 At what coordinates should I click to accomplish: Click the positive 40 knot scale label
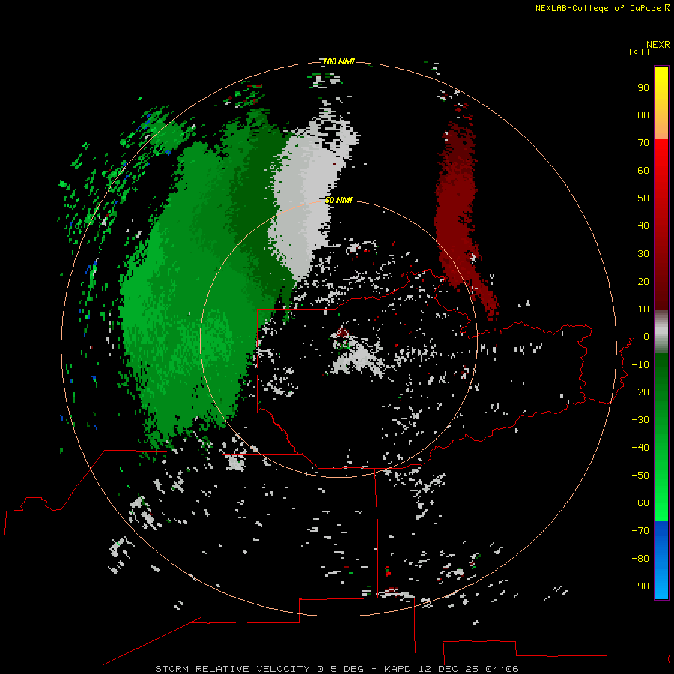(x=643, y=225)
